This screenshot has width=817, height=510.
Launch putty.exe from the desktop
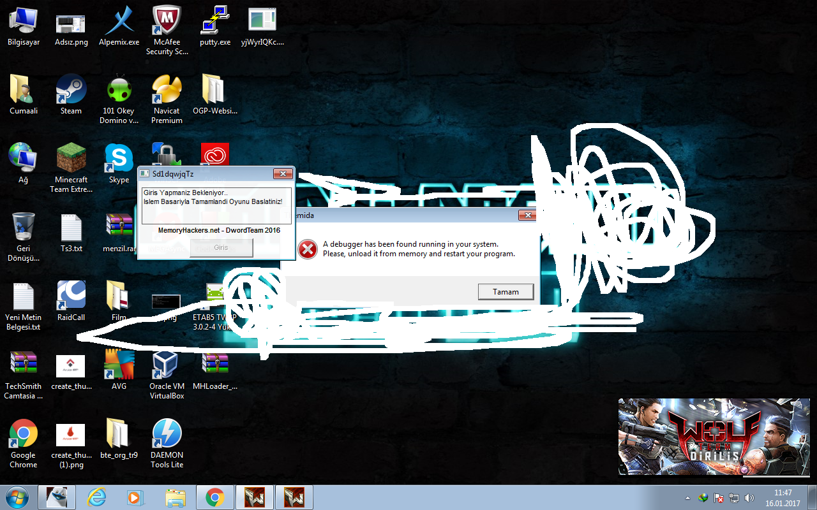[215, 26]
